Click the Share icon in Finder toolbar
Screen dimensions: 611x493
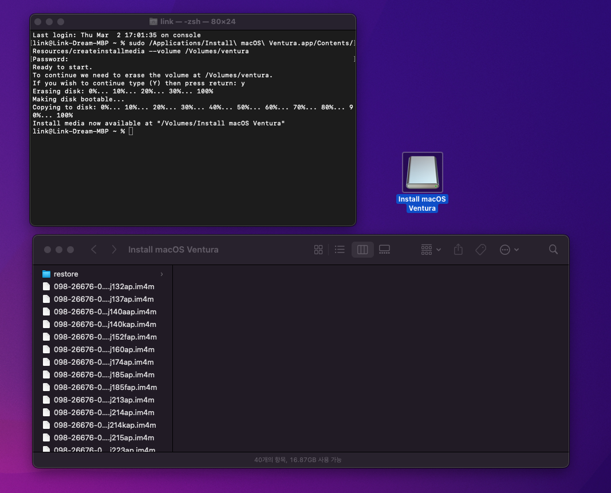458,250
